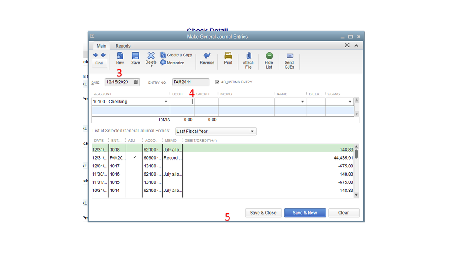Screen dimensions: 453x255
Task: Memorize this journal entry
Action: (172, 63)
